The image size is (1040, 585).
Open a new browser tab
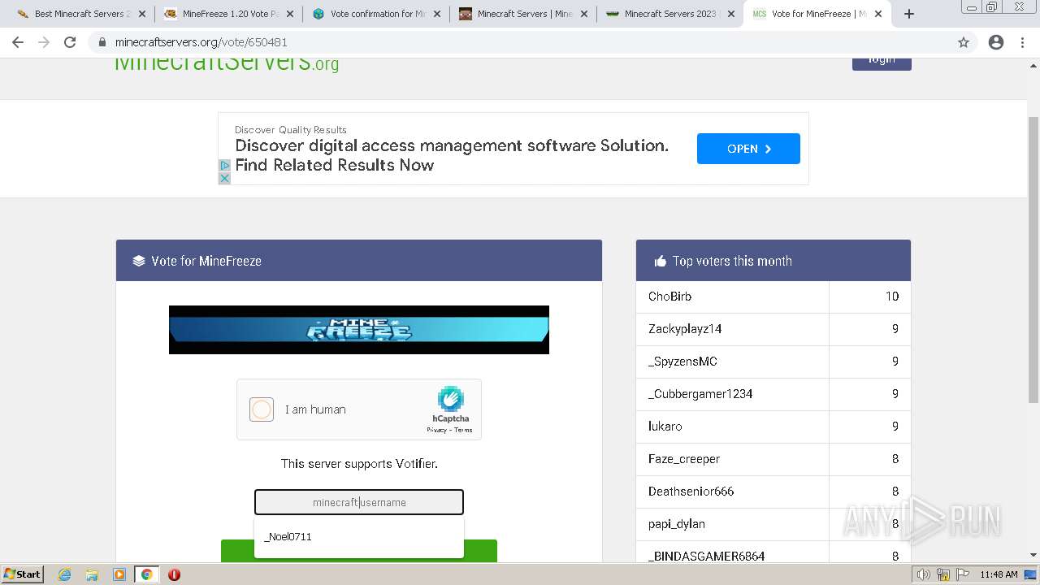point(909,14)
